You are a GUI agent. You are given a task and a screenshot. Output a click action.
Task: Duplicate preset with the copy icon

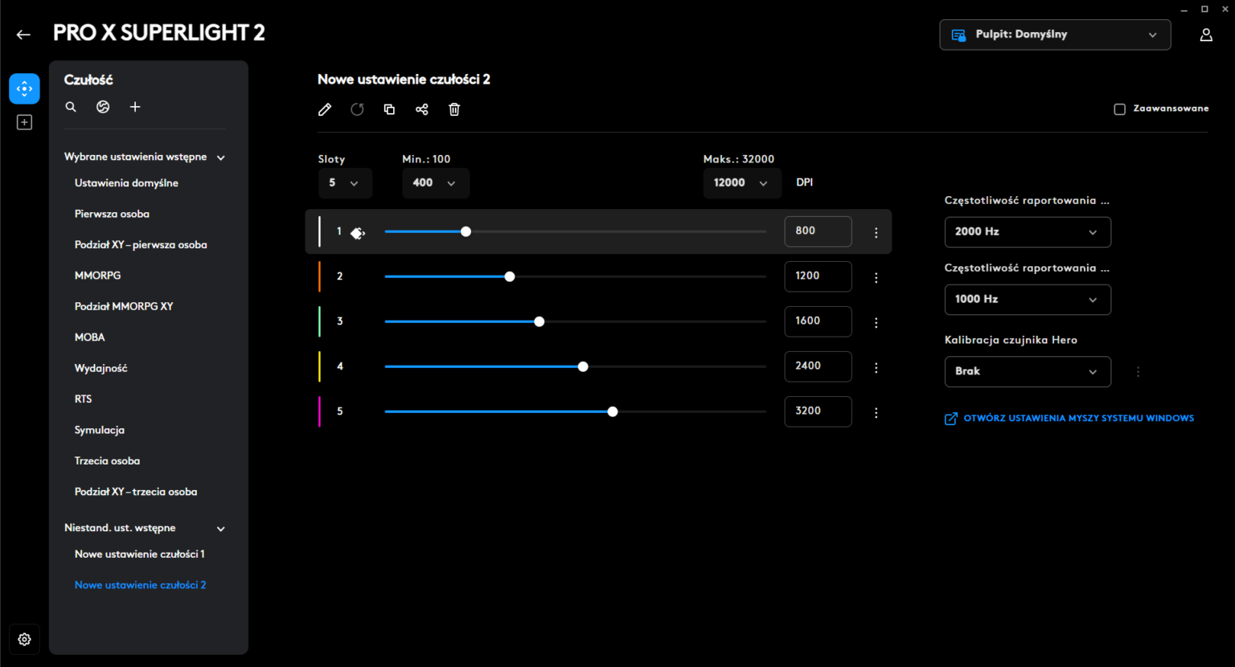click(x=389, y=109)
